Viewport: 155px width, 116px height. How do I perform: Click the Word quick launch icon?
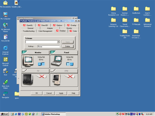click(19, 114)
